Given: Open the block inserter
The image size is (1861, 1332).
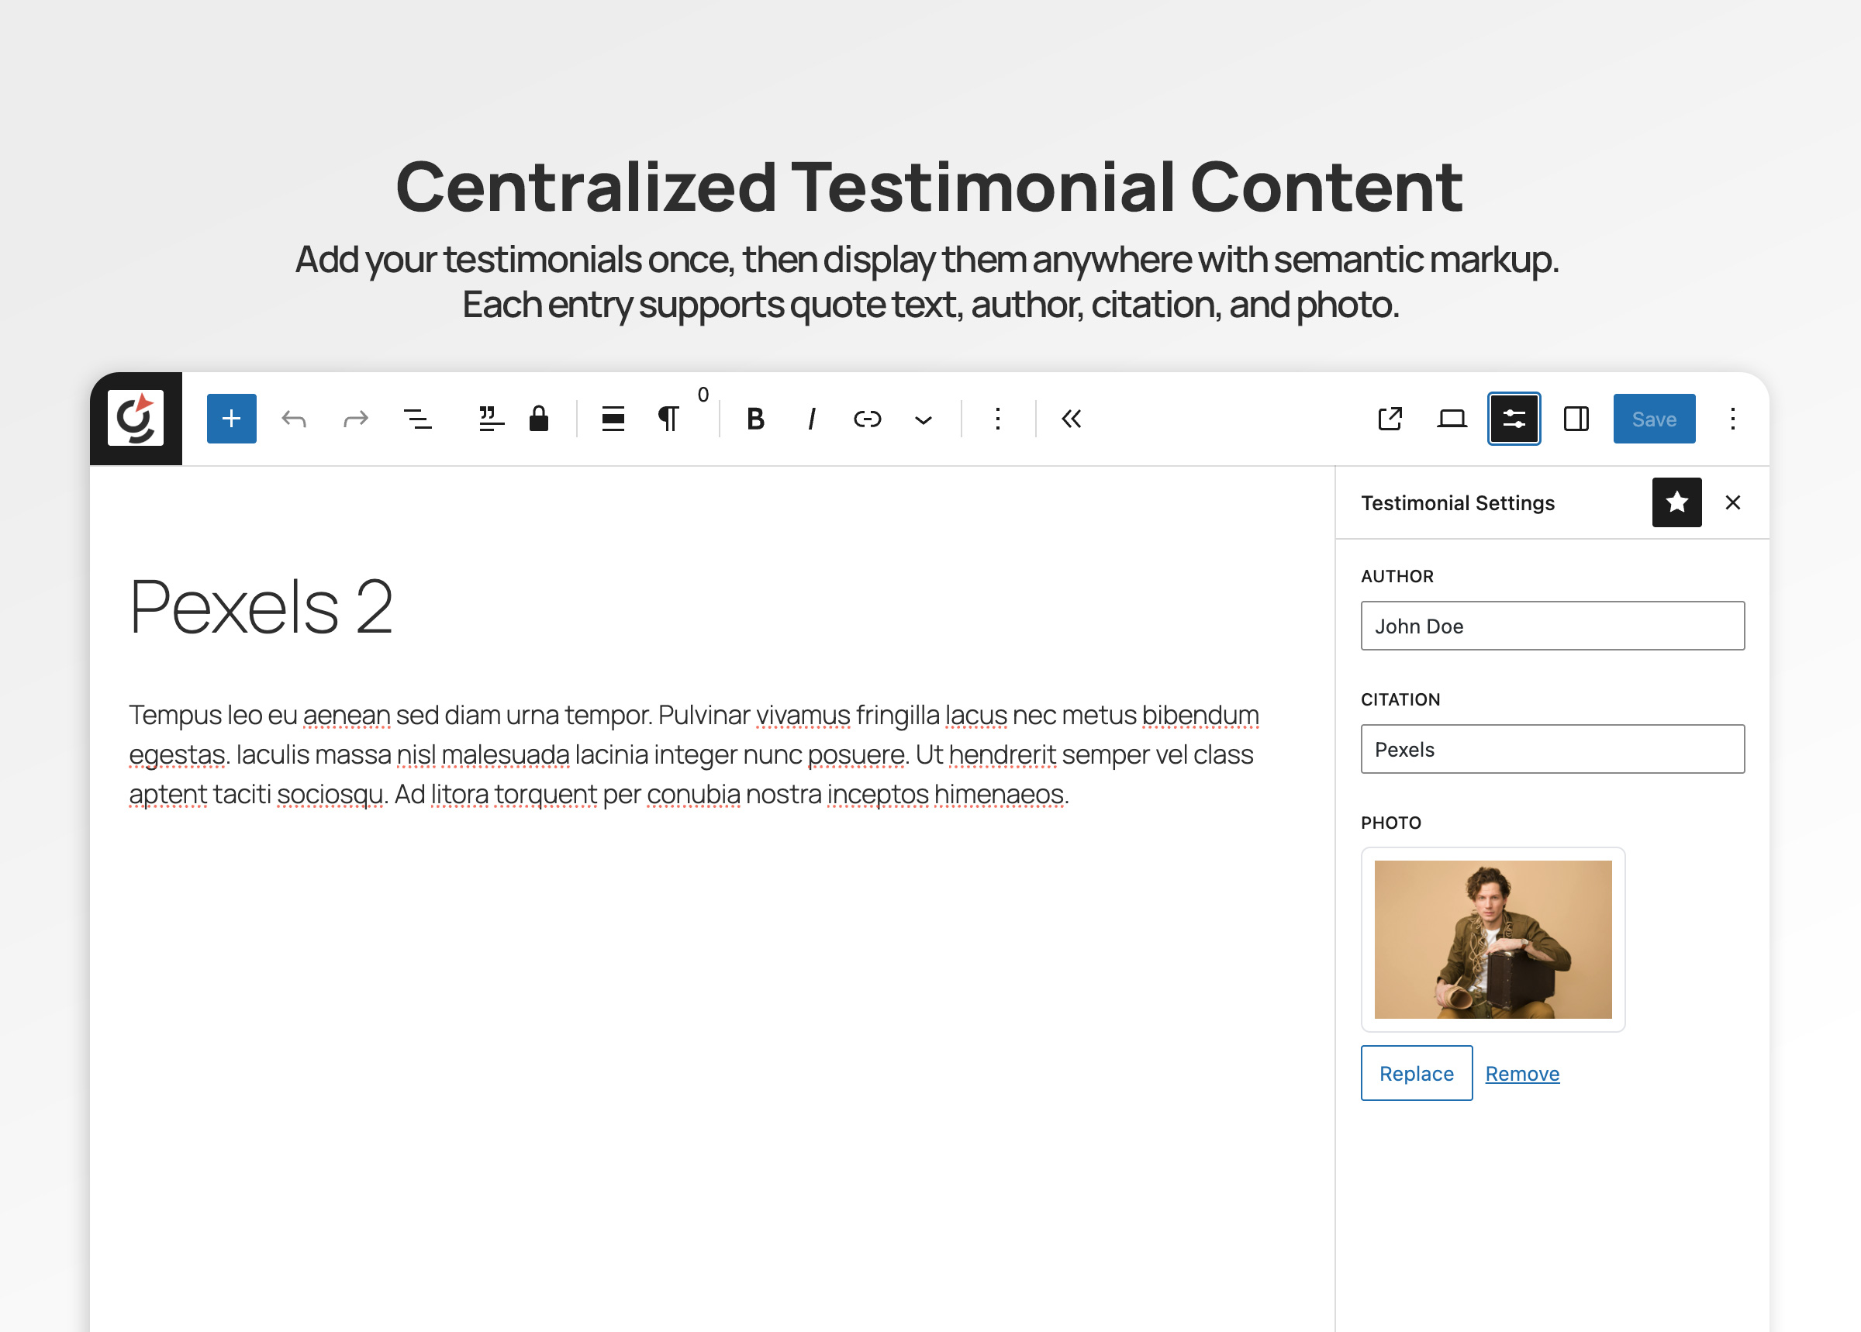Looking at the screenshot, I should (230, 419).
